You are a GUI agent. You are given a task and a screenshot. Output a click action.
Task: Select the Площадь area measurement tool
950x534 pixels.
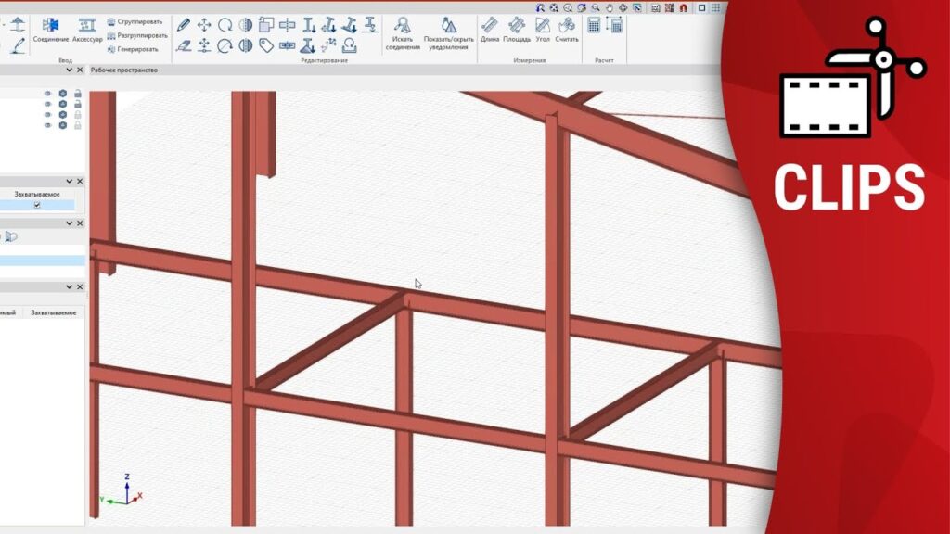[517, 30]
